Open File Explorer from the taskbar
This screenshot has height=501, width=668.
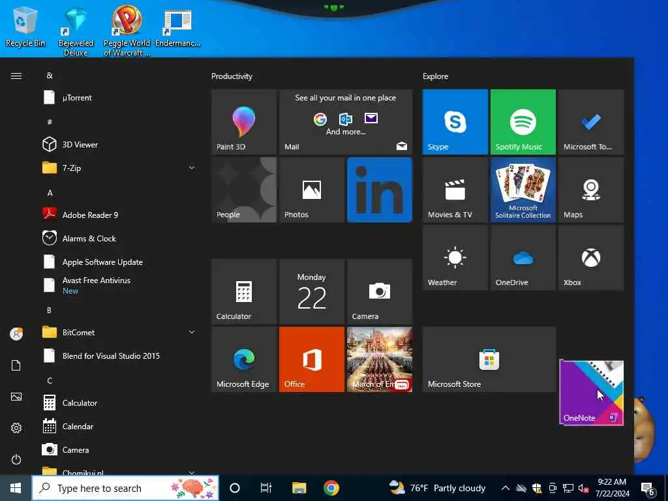pos(299,488)
